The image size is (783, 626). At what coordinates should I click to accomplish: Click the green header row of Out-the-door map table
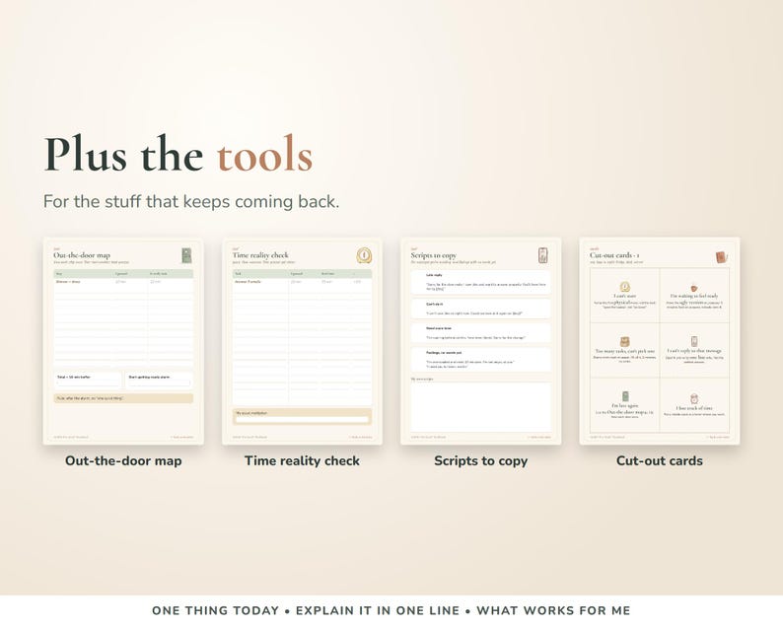(x=123, y=273)
